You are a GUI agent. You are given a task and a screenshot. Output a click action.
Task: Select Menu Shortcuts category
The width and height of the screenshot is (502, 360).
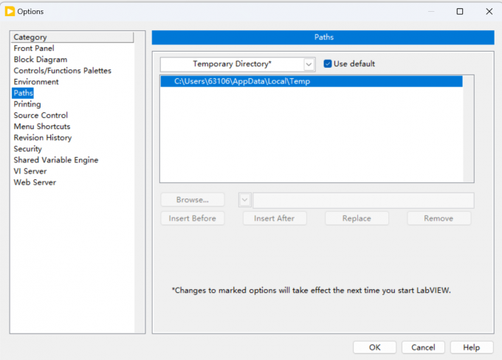coord(42,126)
